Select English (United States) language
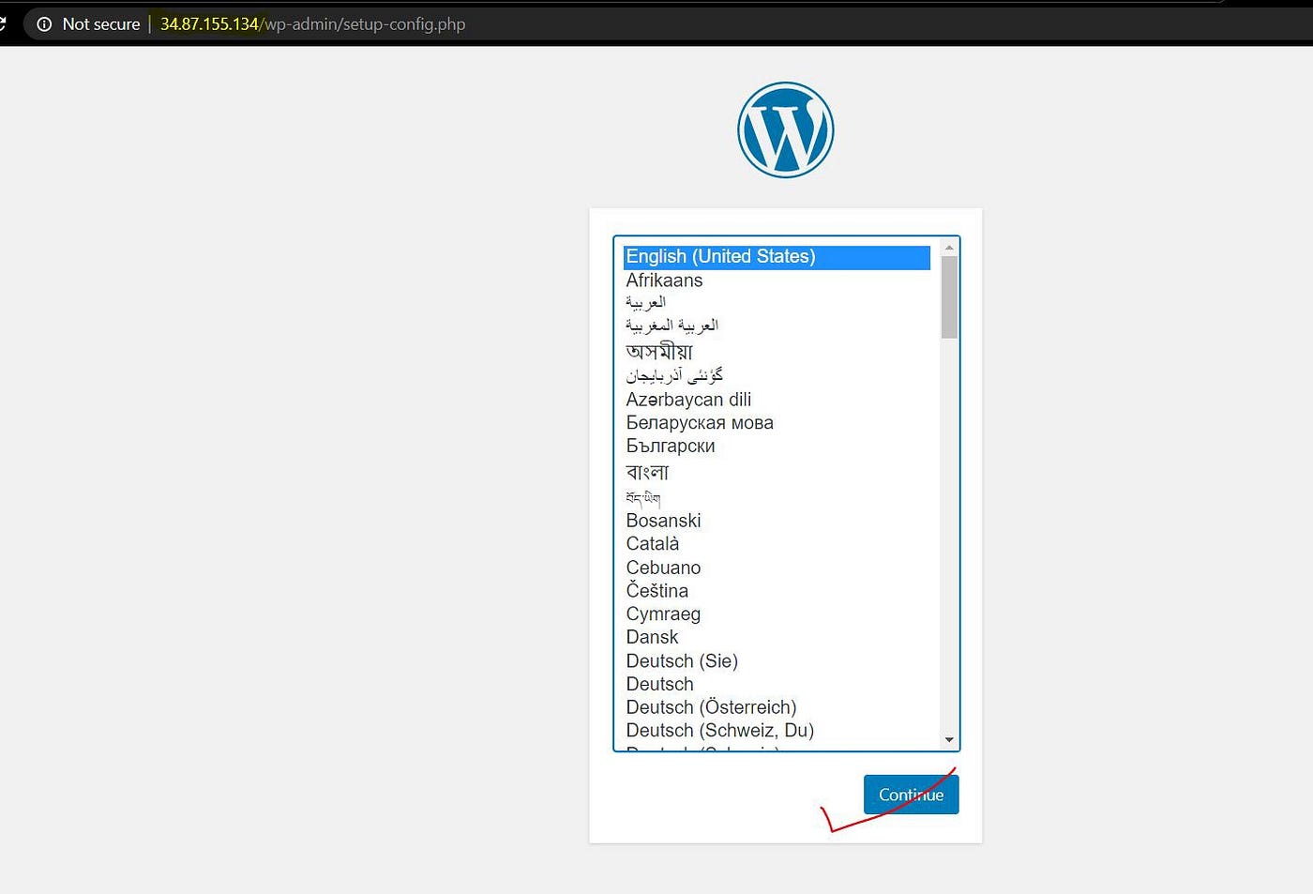This screenshot has height=894, width=1313. [777, 257]
